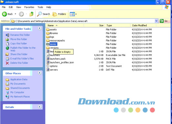Open the File menu
Image resolution: width=172 pixels, height=124 pixels.
click(x=4, y=7)
